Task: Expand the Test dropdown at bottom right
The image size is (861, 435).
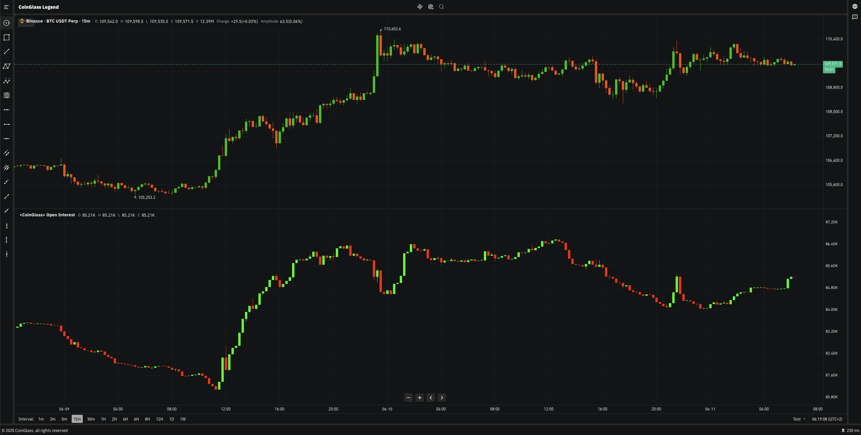Action: [x=799, y=419]
